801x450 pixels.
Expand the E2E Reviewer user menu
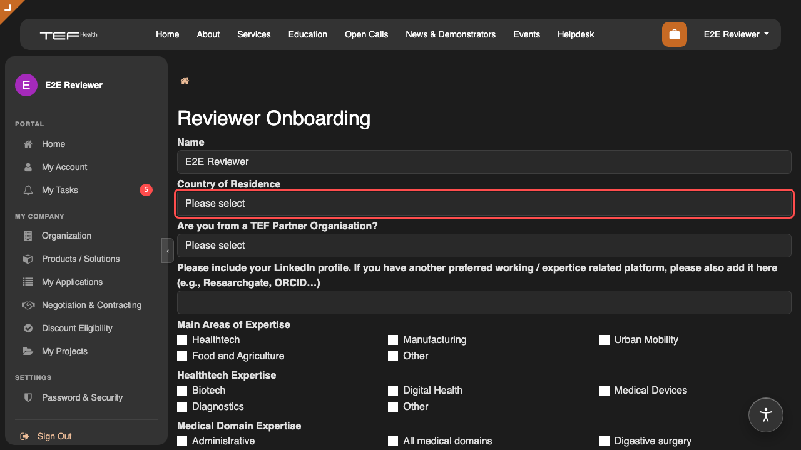click(736, 34)
